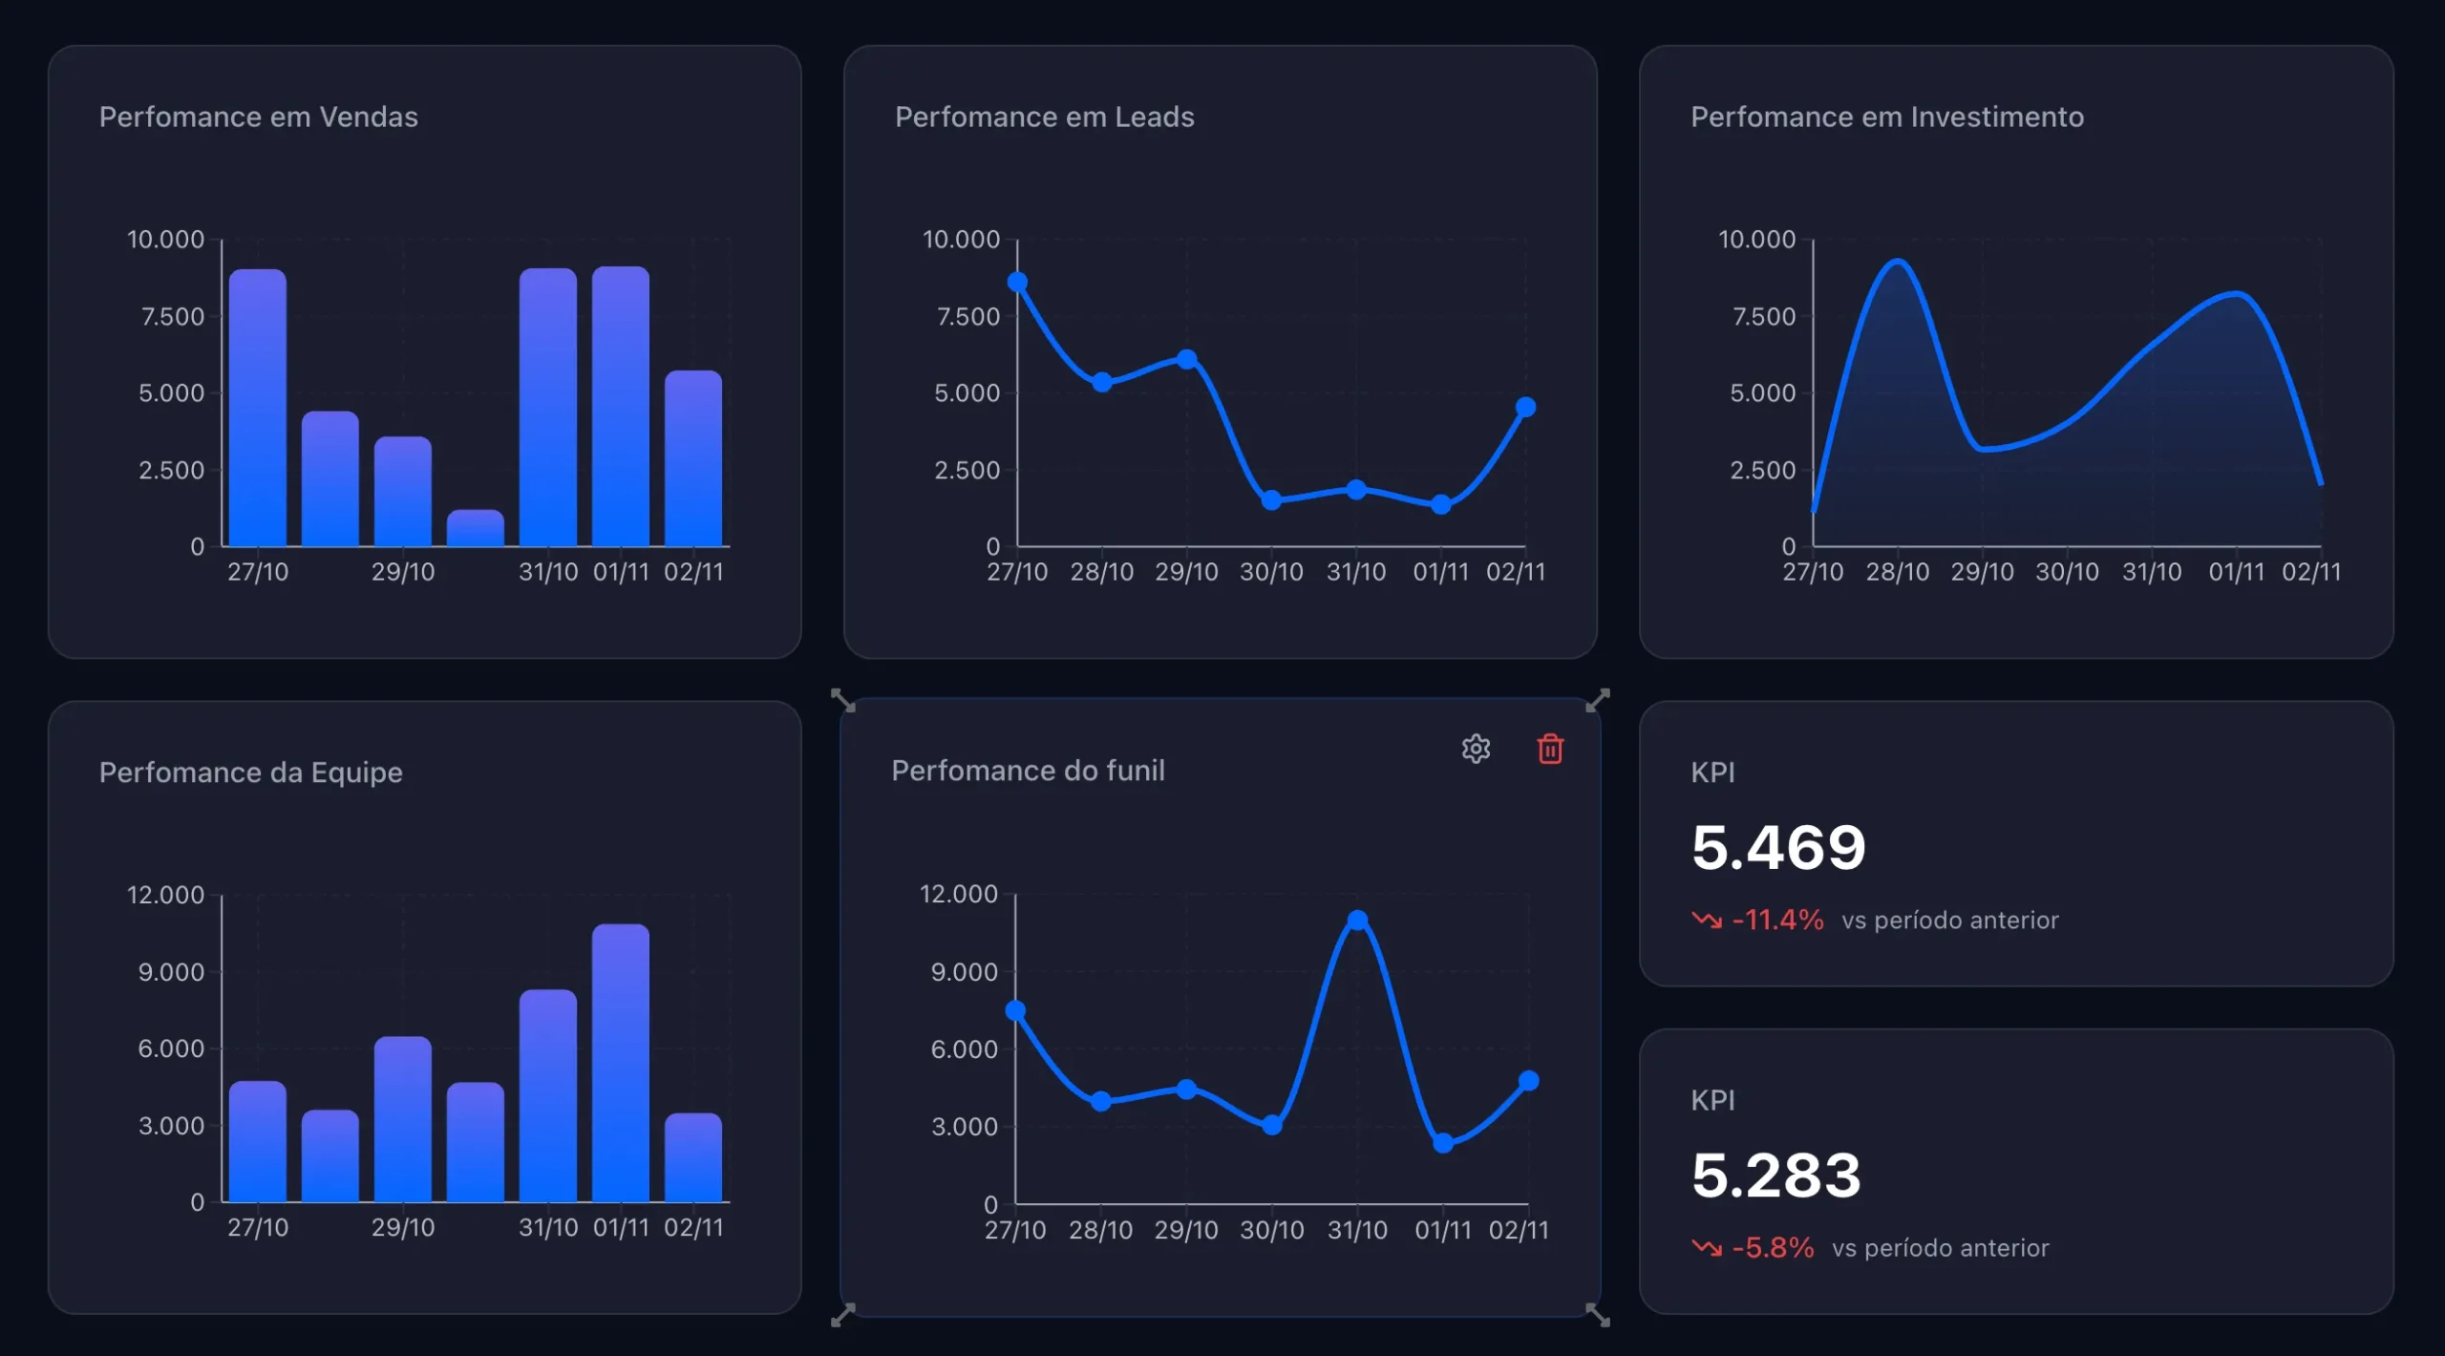The width and height of the screenshot is (2445, 1356).
Task: Grab bottom-left resize handle of funil card
Action: click(x=842, y=1315)
